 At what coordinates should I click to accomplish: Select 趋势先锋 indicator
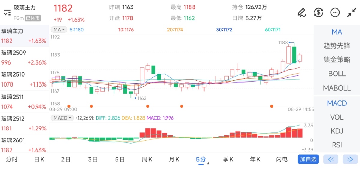click(x=337, y=46)
